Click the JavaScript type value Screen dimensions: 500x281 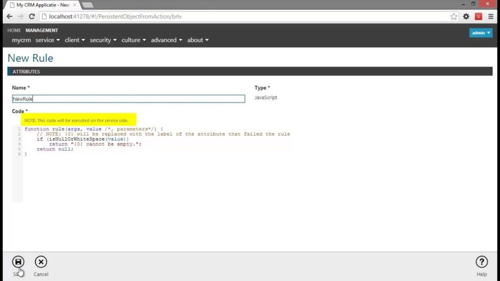point(266,98)
